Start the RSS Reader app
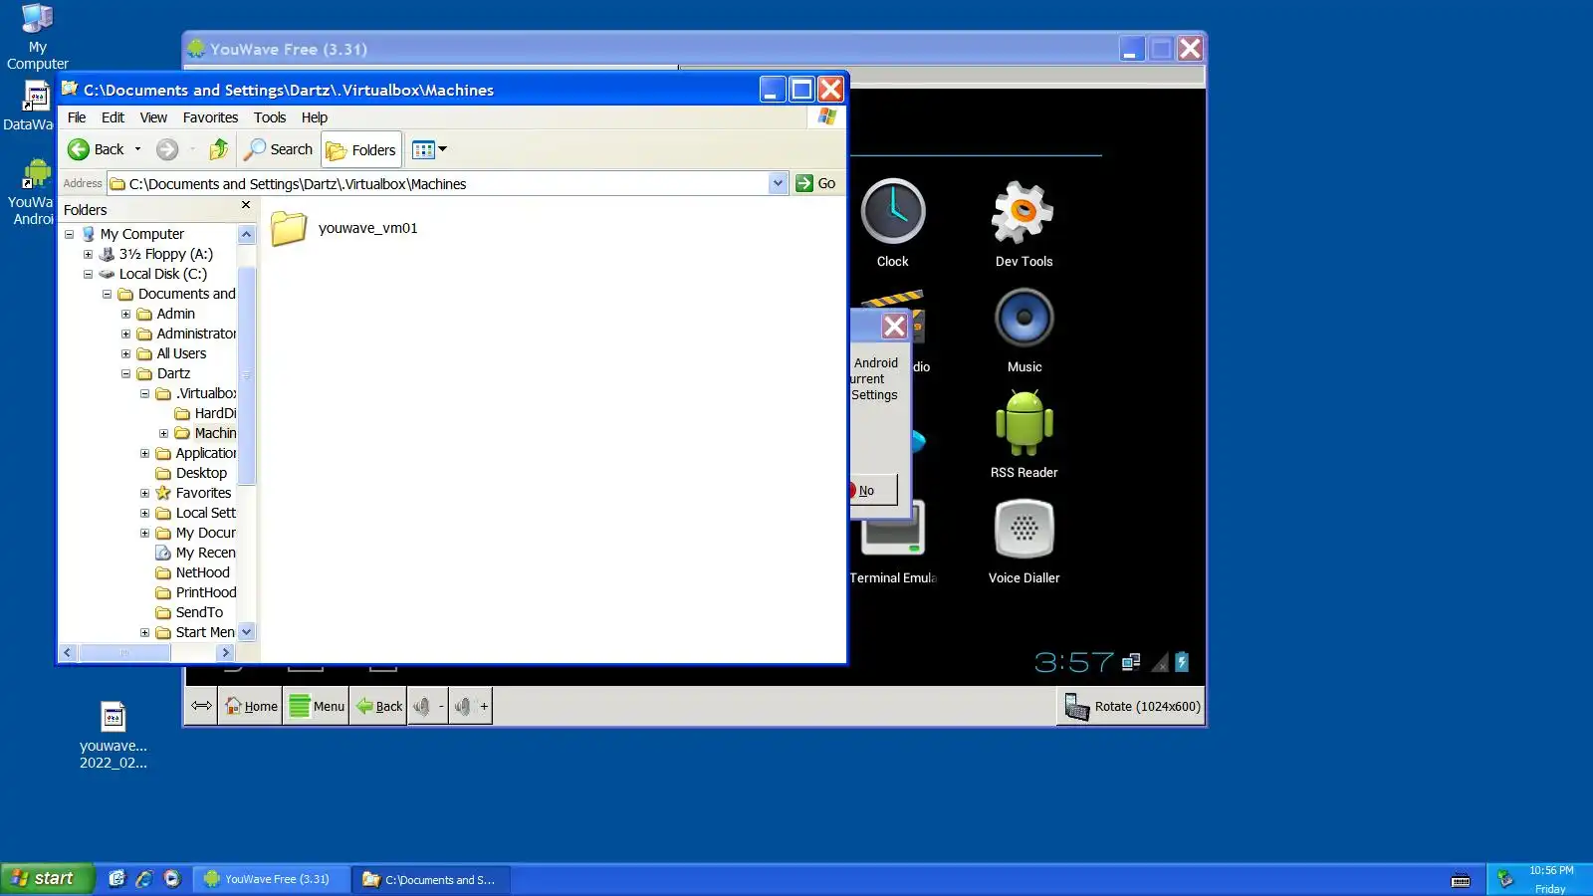This screenshot has width=1593, height=896. (x=1024, y=434)
